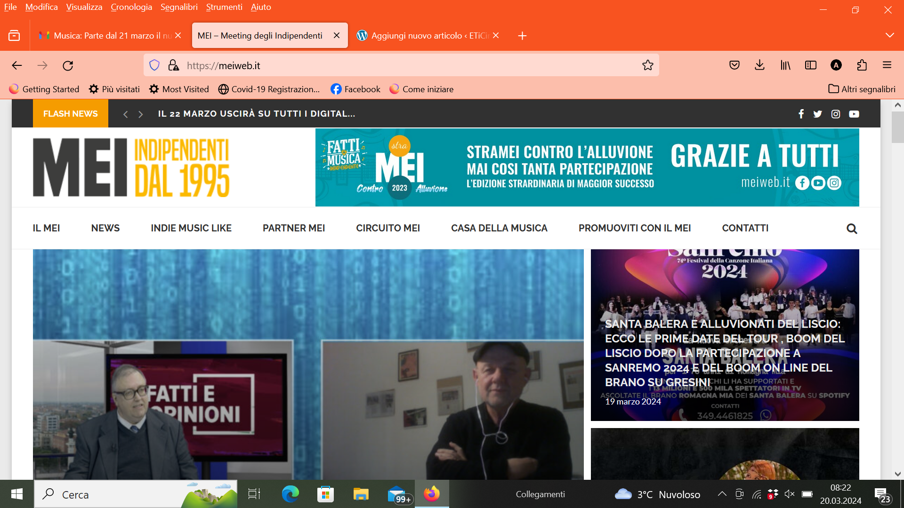904x508 pixels.
Task: Visit MEI YouTube from top bar
Action: (854, 114)
